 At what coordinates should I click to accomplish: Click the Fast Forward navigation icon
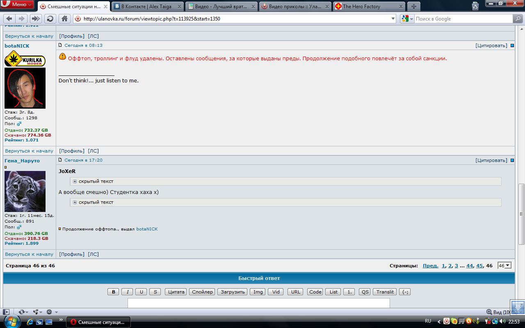tap(36, 18)
